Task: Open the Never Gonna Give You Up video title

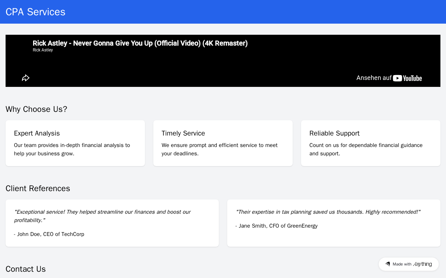Action: 140,43
